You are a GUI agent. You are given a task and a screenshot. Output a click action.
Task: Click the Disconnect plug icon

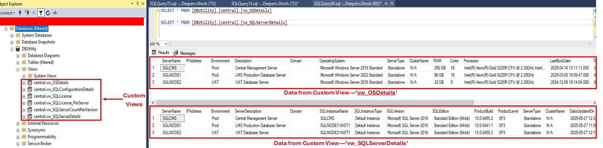coord(27,13)
